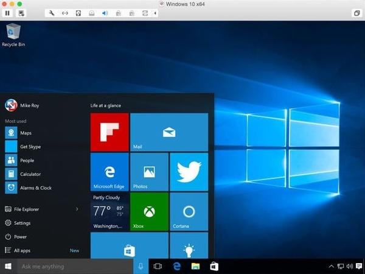365x274 pixels.
Task: Open the Get Started lightbulb tile
Action: pos(189,245)
